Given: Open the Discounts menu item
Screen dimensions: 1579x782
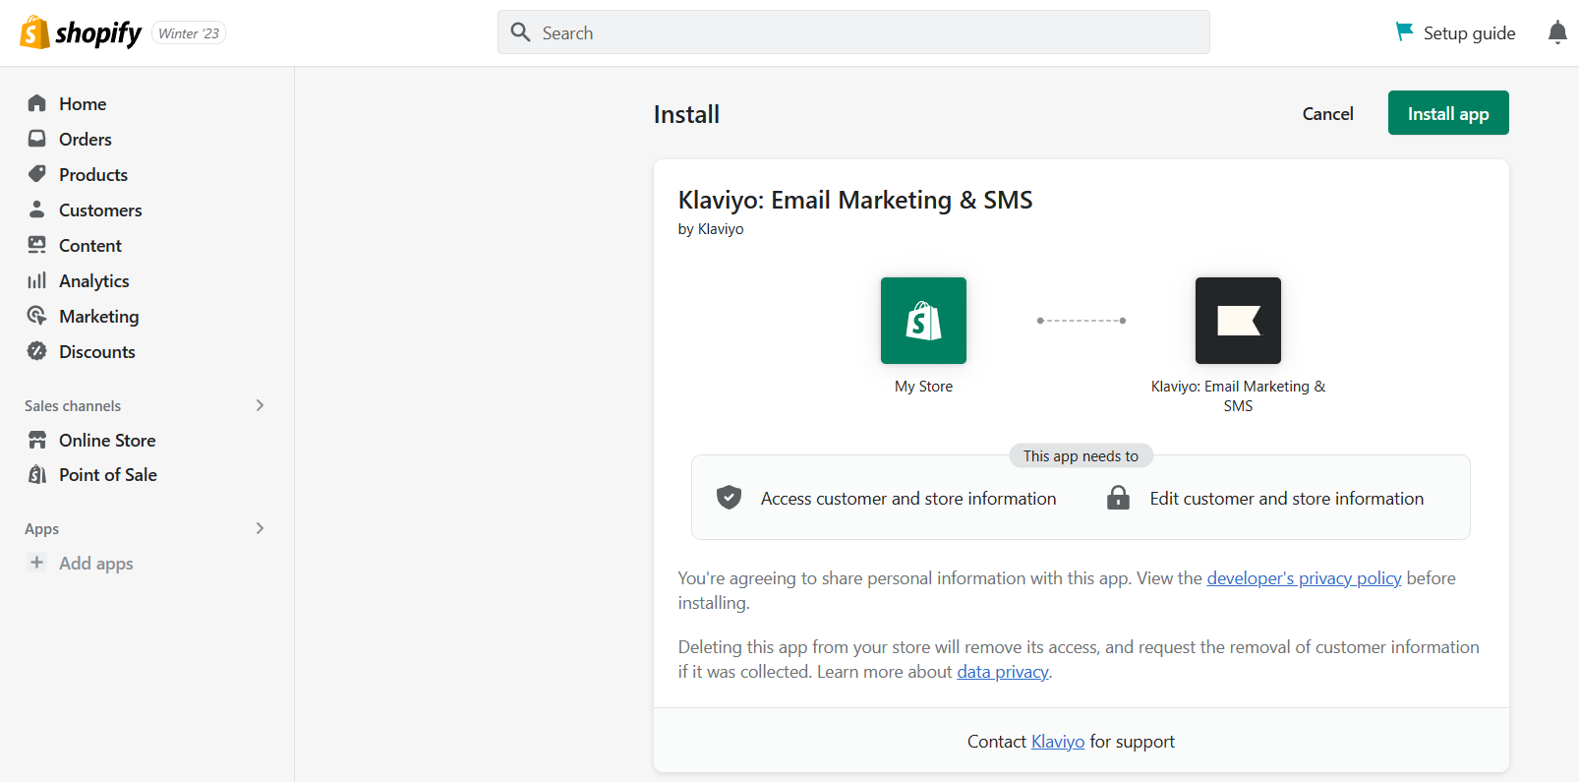Looking at the screenshot, I should click(x=97, y=351).
